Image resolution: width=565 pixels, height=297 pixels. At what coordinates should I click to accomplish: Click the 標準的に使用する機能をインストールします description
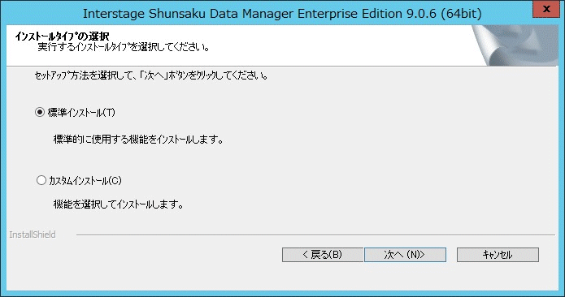138,139
